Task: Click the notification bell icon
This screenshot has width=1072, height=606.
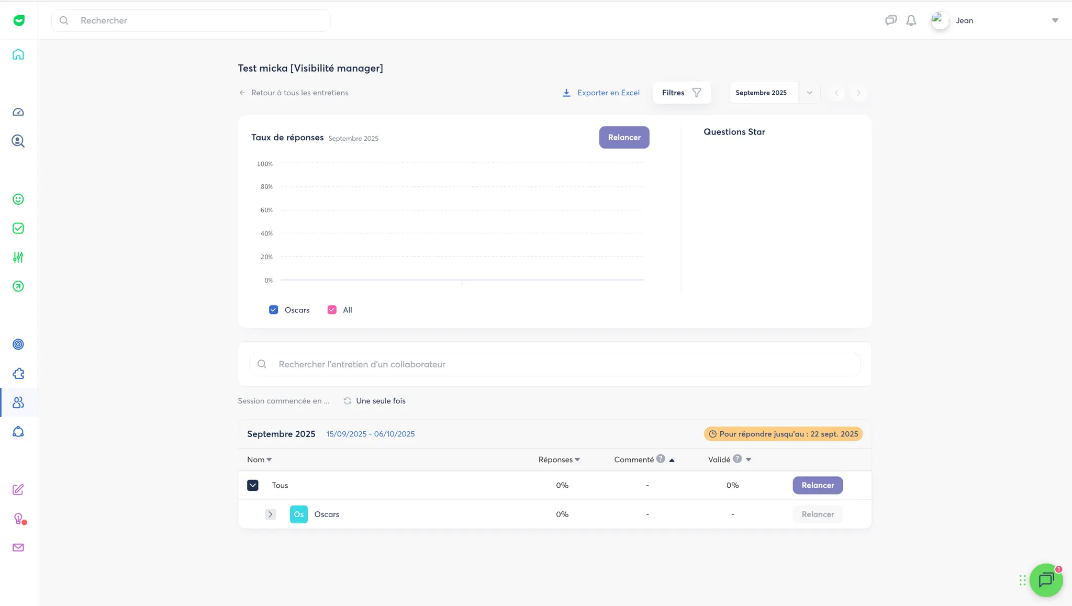Action: tap(911, 20)
